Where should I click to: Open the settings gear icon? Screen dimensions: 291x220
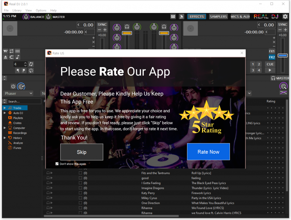pyautogui.click(x=285, y=17)
